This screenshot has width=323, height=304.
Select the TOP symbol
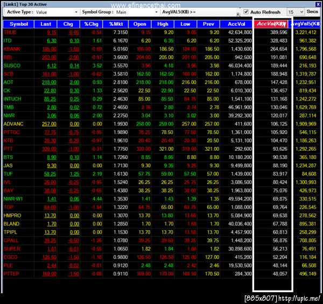9,207
